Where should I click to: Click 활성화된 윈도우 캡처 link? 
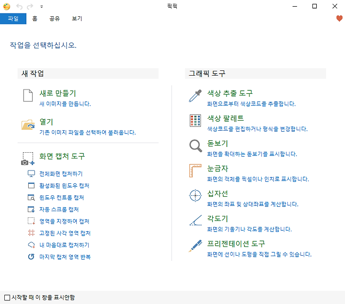[64, 186]
